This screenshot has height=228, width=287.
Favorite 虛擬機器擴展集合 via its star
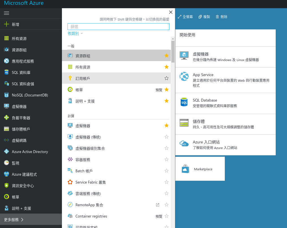point(166,148)
